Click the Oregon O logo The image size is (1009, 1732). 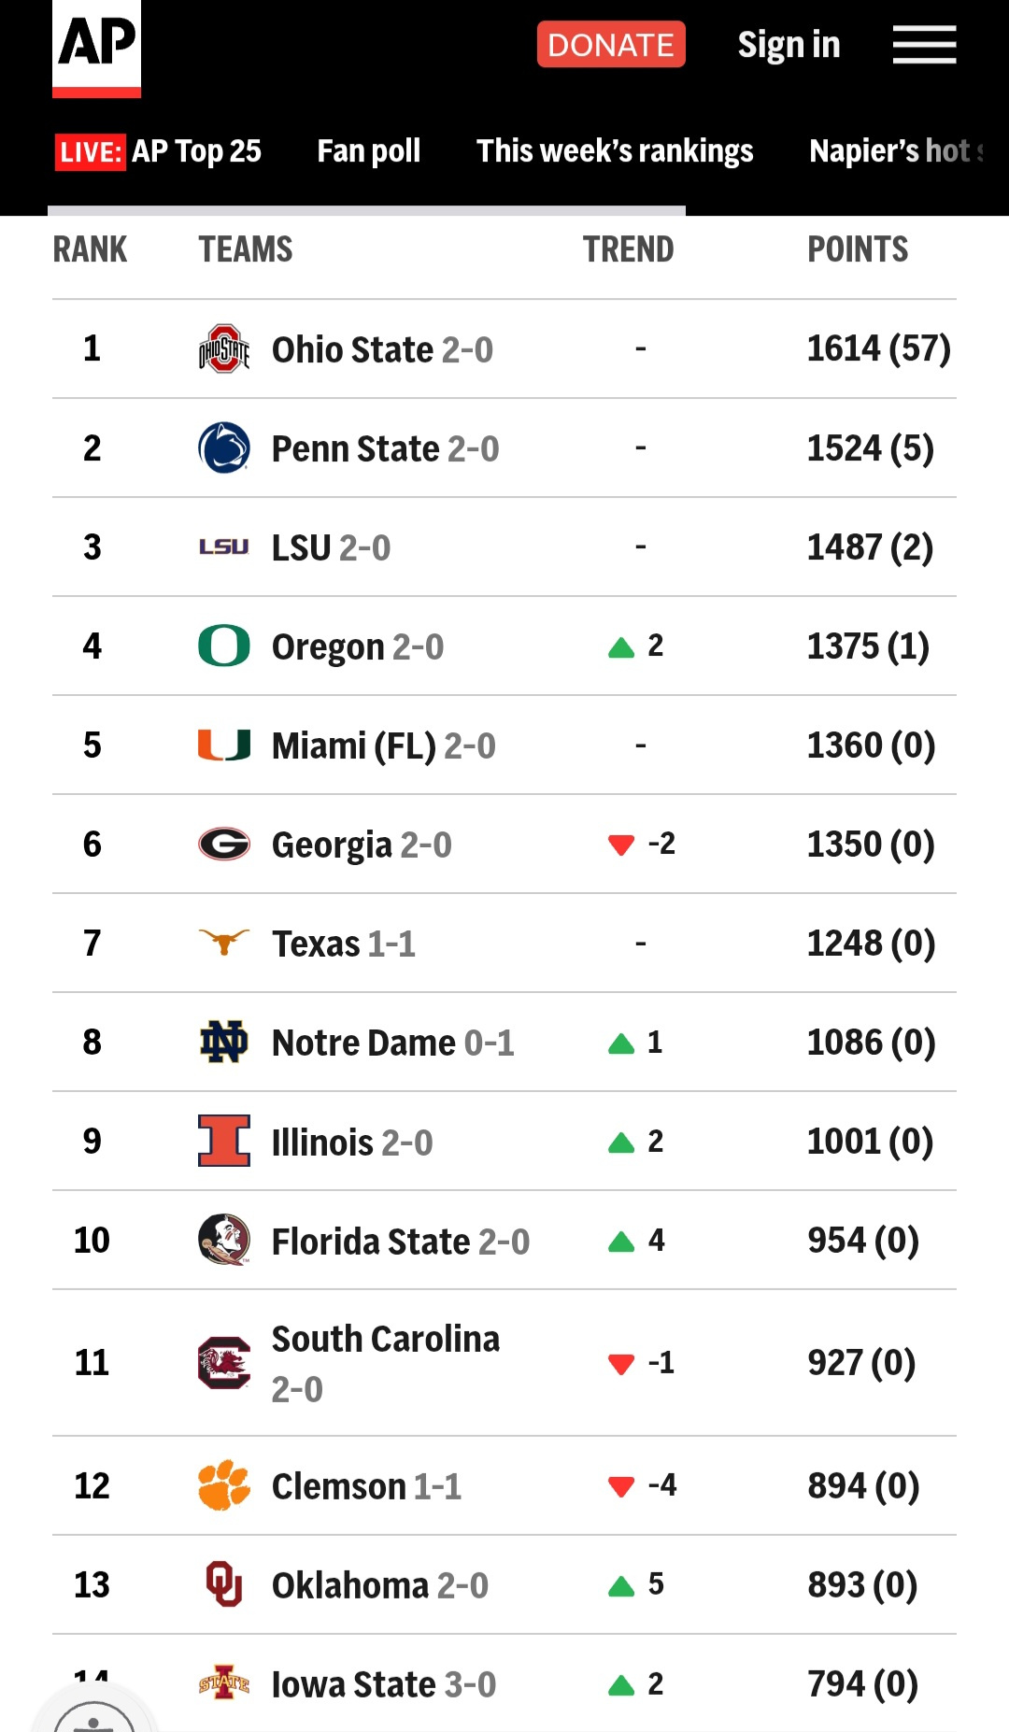[x=224, y=646]
